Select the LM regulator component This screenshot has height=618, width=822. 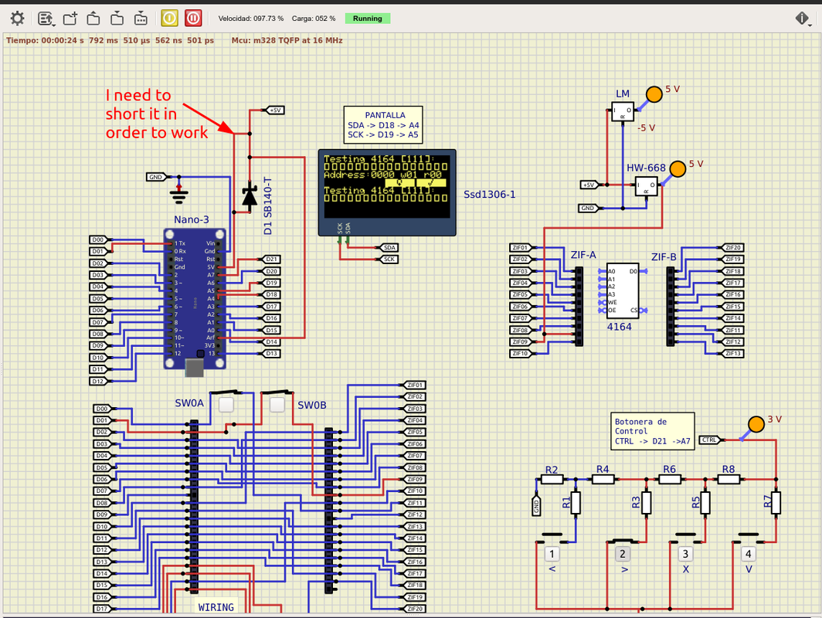(x=623, y=111)
